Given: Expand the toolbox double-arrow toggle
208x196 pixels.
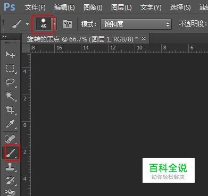Looking at the screenshot, I should pyautogui.click(x=5, y=37).
